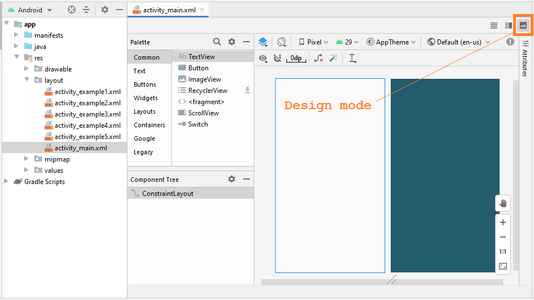Pick Switch widget from palette

tap(213, 124)
